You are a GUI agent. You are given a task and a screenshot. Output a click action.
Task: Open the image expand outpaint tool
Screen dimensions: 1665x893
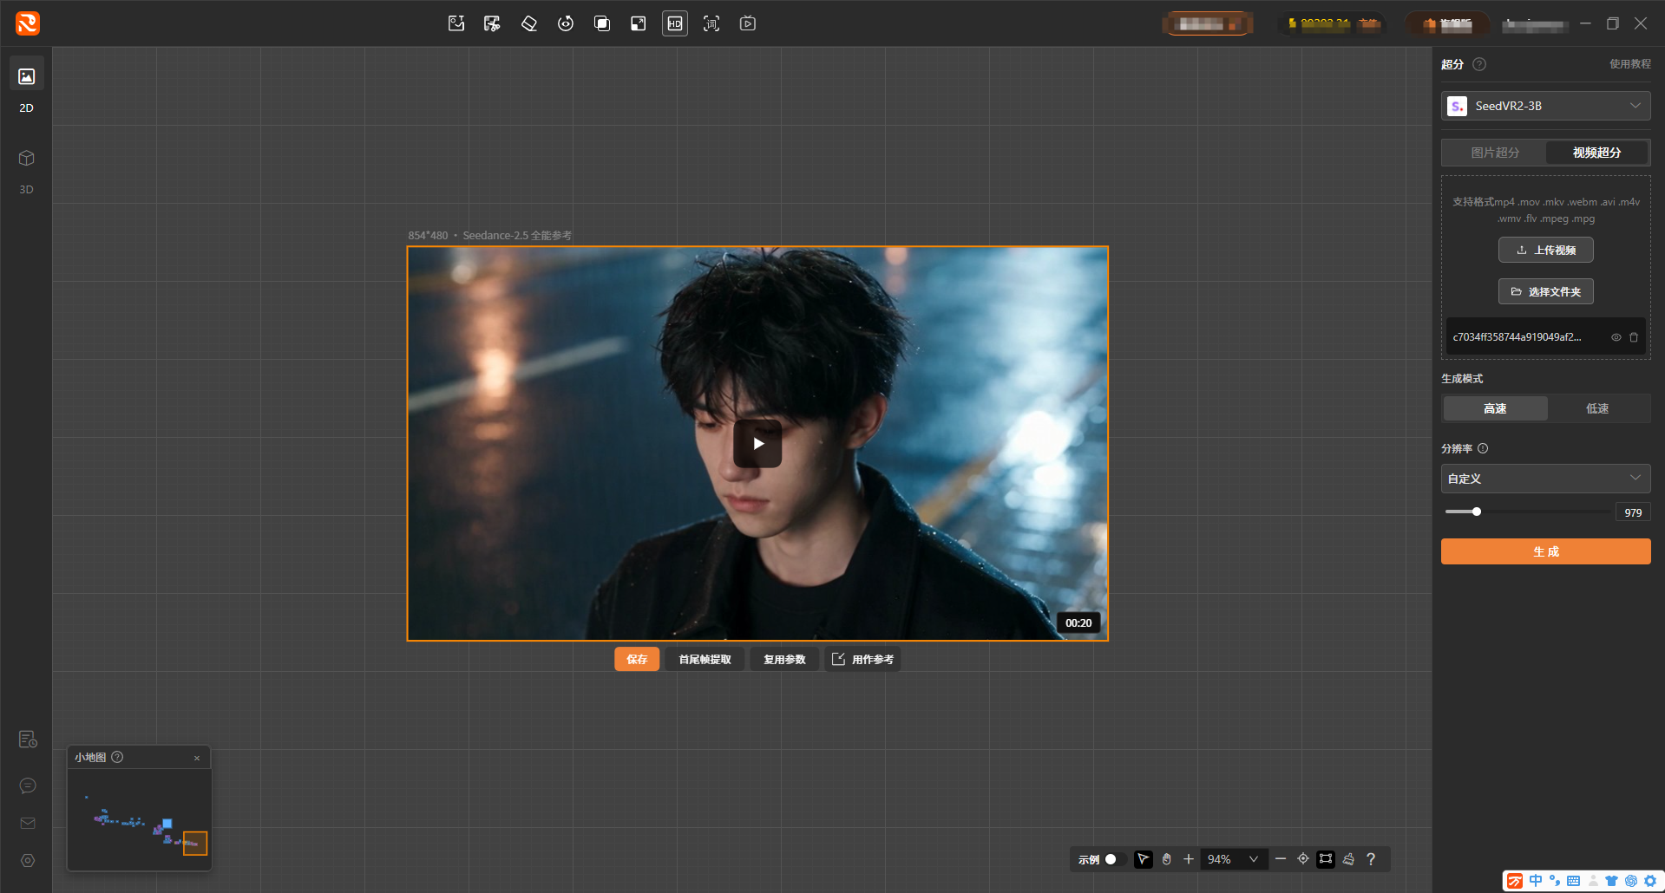[x=639, y=23]
